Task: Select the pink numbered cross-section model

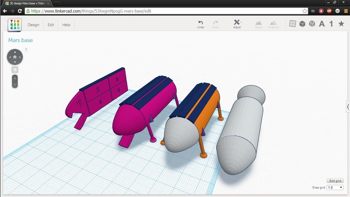Action: 98,96
